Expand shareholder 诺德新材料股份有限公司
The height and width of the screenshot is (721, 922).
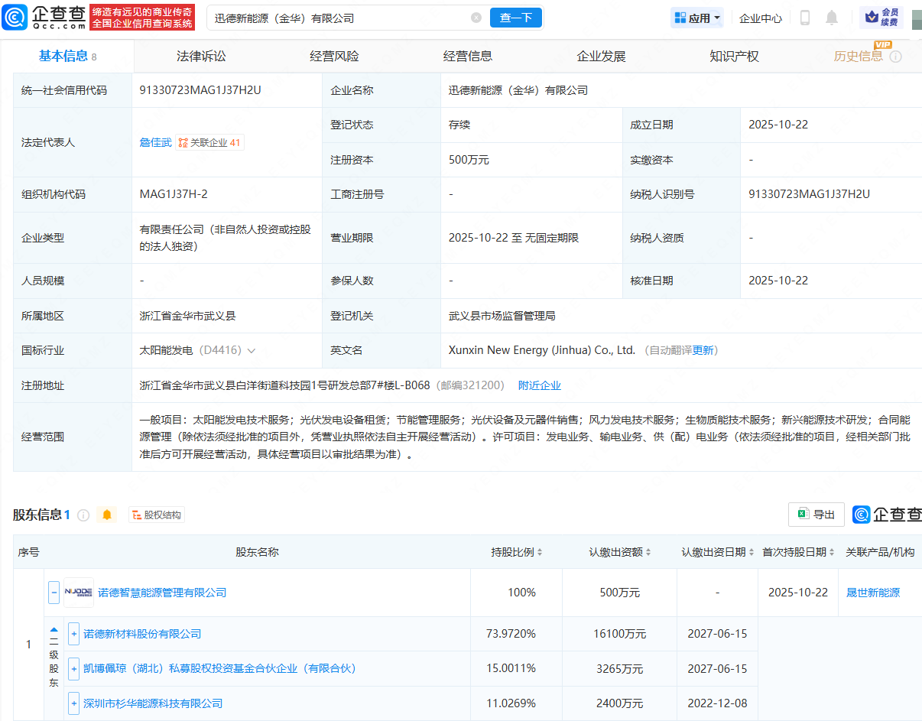(73, 633)
